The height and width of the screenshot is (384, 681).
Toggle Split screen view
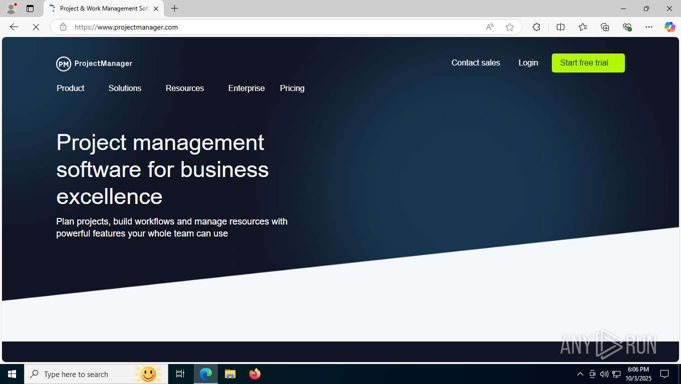pos(560,27)
